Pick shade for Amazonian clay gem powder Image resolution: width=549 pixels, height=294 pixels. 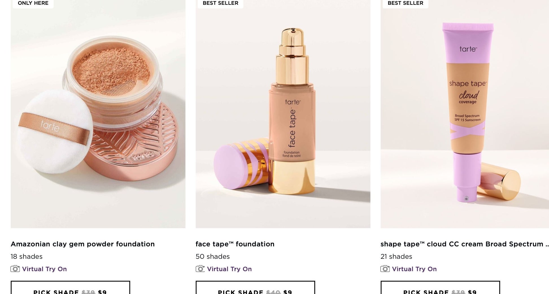(70, 288)
